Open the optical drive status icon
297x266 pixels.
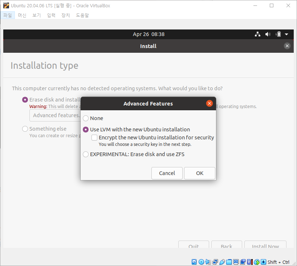coord(201,262)
